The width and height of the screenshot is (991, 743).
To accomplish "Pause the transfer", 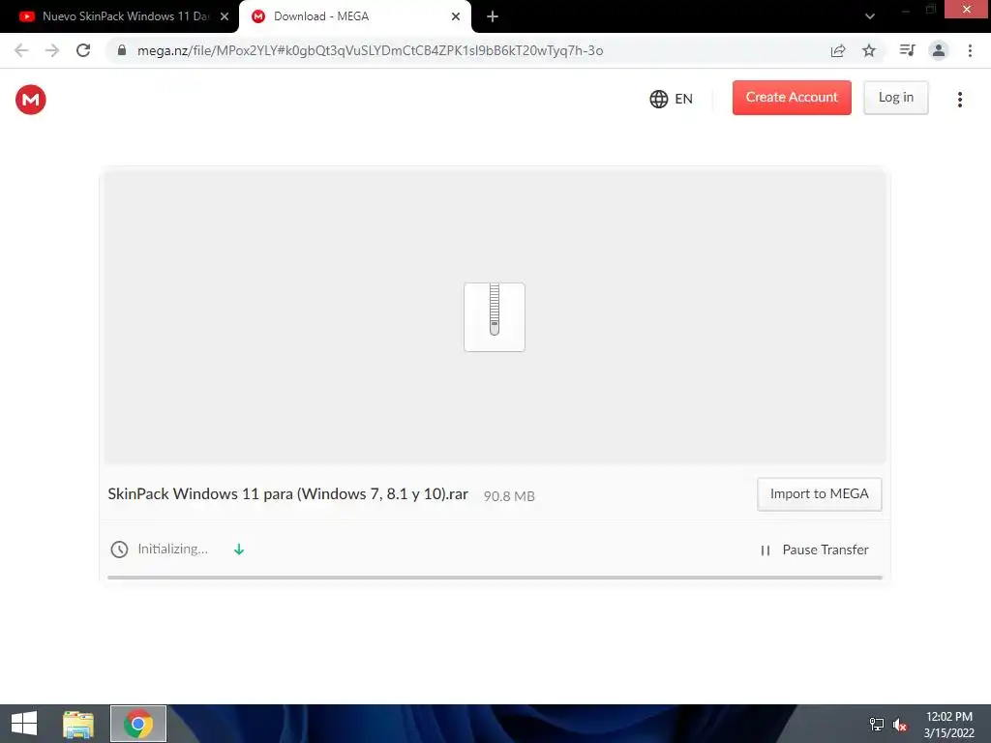I will [815, 550].
